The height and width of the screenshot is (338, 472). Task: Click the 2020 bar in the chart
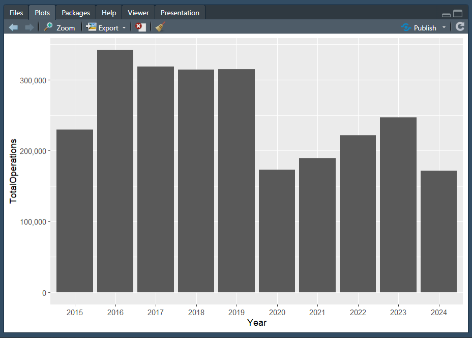277,231
